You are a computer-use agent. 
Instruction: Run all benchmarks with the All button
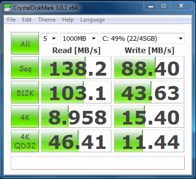[25, 43]
